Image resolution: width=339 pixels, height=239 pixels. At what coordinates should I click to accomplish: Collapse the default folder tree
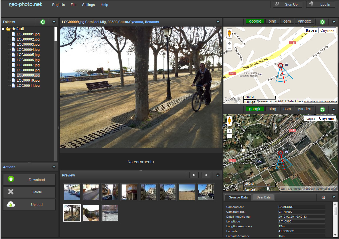click(x=3, y=29)
